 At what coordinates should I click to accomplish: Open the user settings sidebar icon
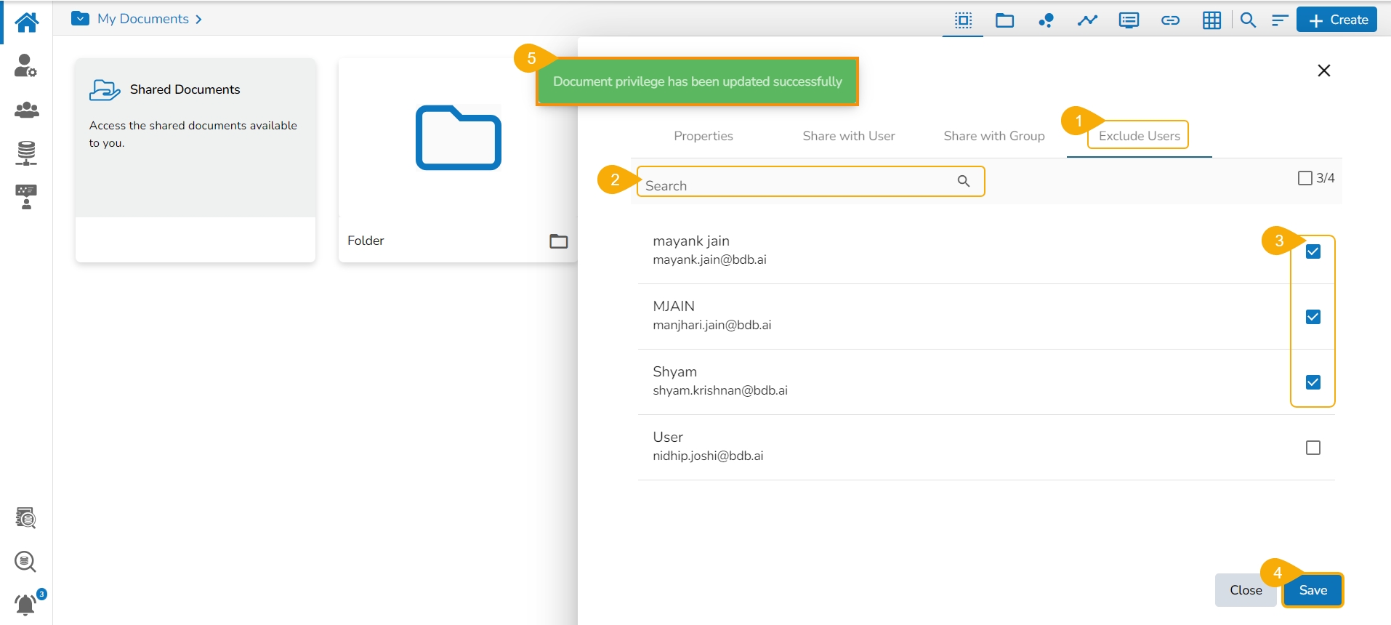pyautogui.click(x=26, y=65)
